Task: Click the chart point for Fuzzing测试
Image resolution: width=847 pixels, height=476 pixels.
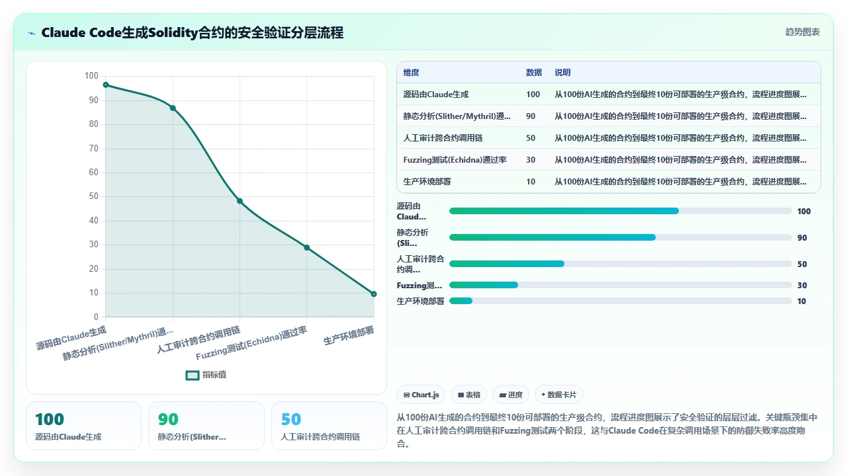Action: pyautogui.click(x=306, y=247)
